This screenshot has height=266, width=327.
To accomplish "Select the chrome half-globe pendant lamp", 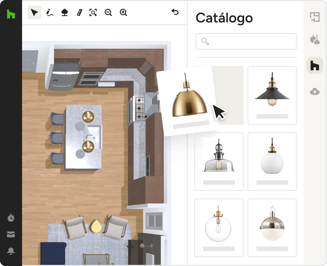I will pos(272,228).
